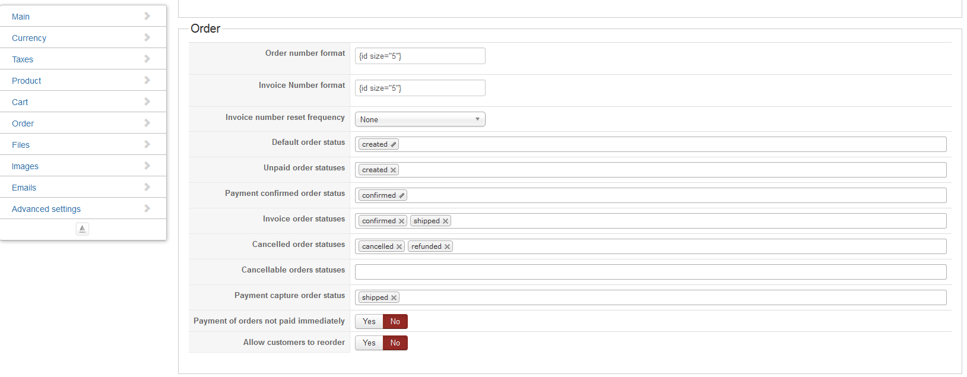Image resolution: width=967 pixels, height=377 pixels.
Task: Remove 'confirmed' tag from Invoice order statuses
Action: (x=401, y=221)
